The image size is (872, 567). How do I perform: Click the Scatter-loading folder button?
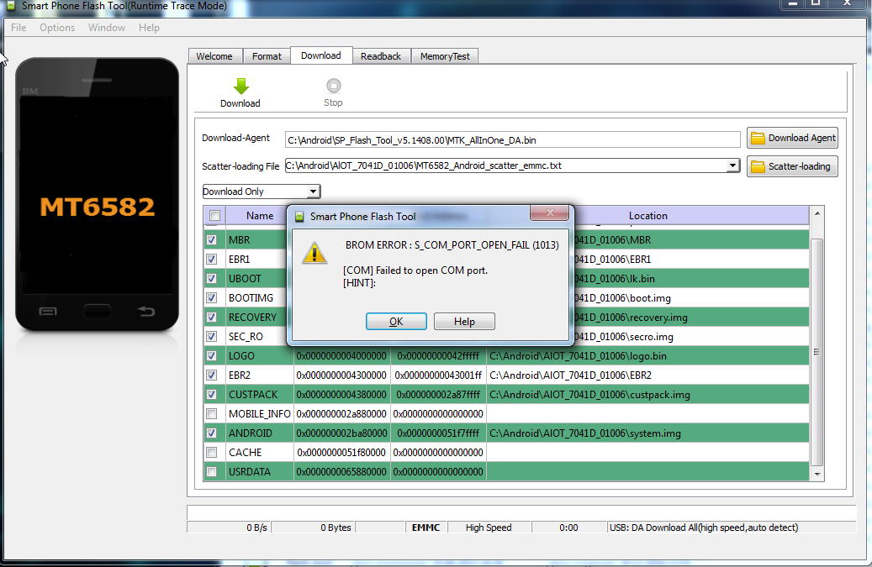792,166
